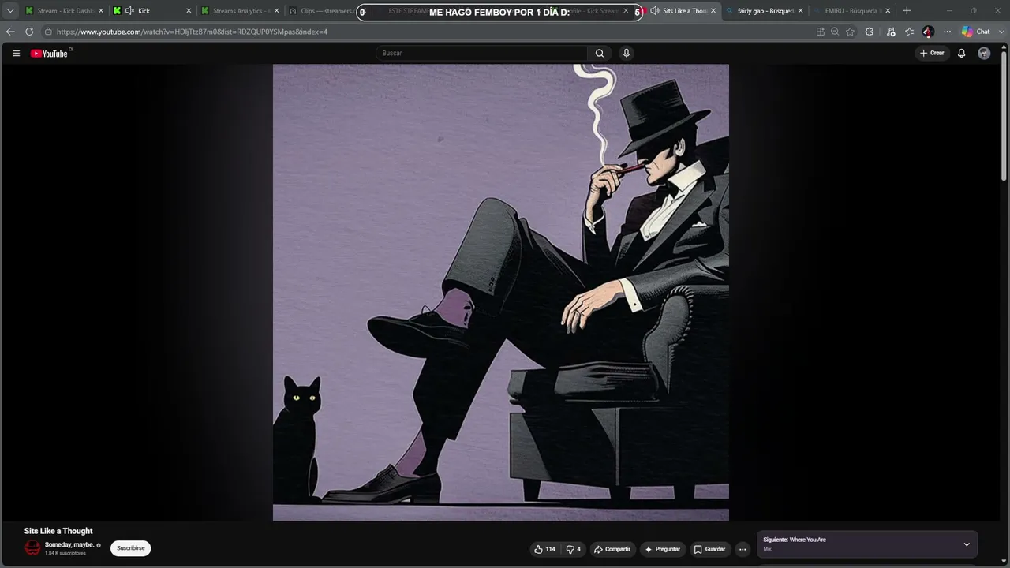Click the YouTube URL address bar
1010x568 pixels.
pos(192,32)
